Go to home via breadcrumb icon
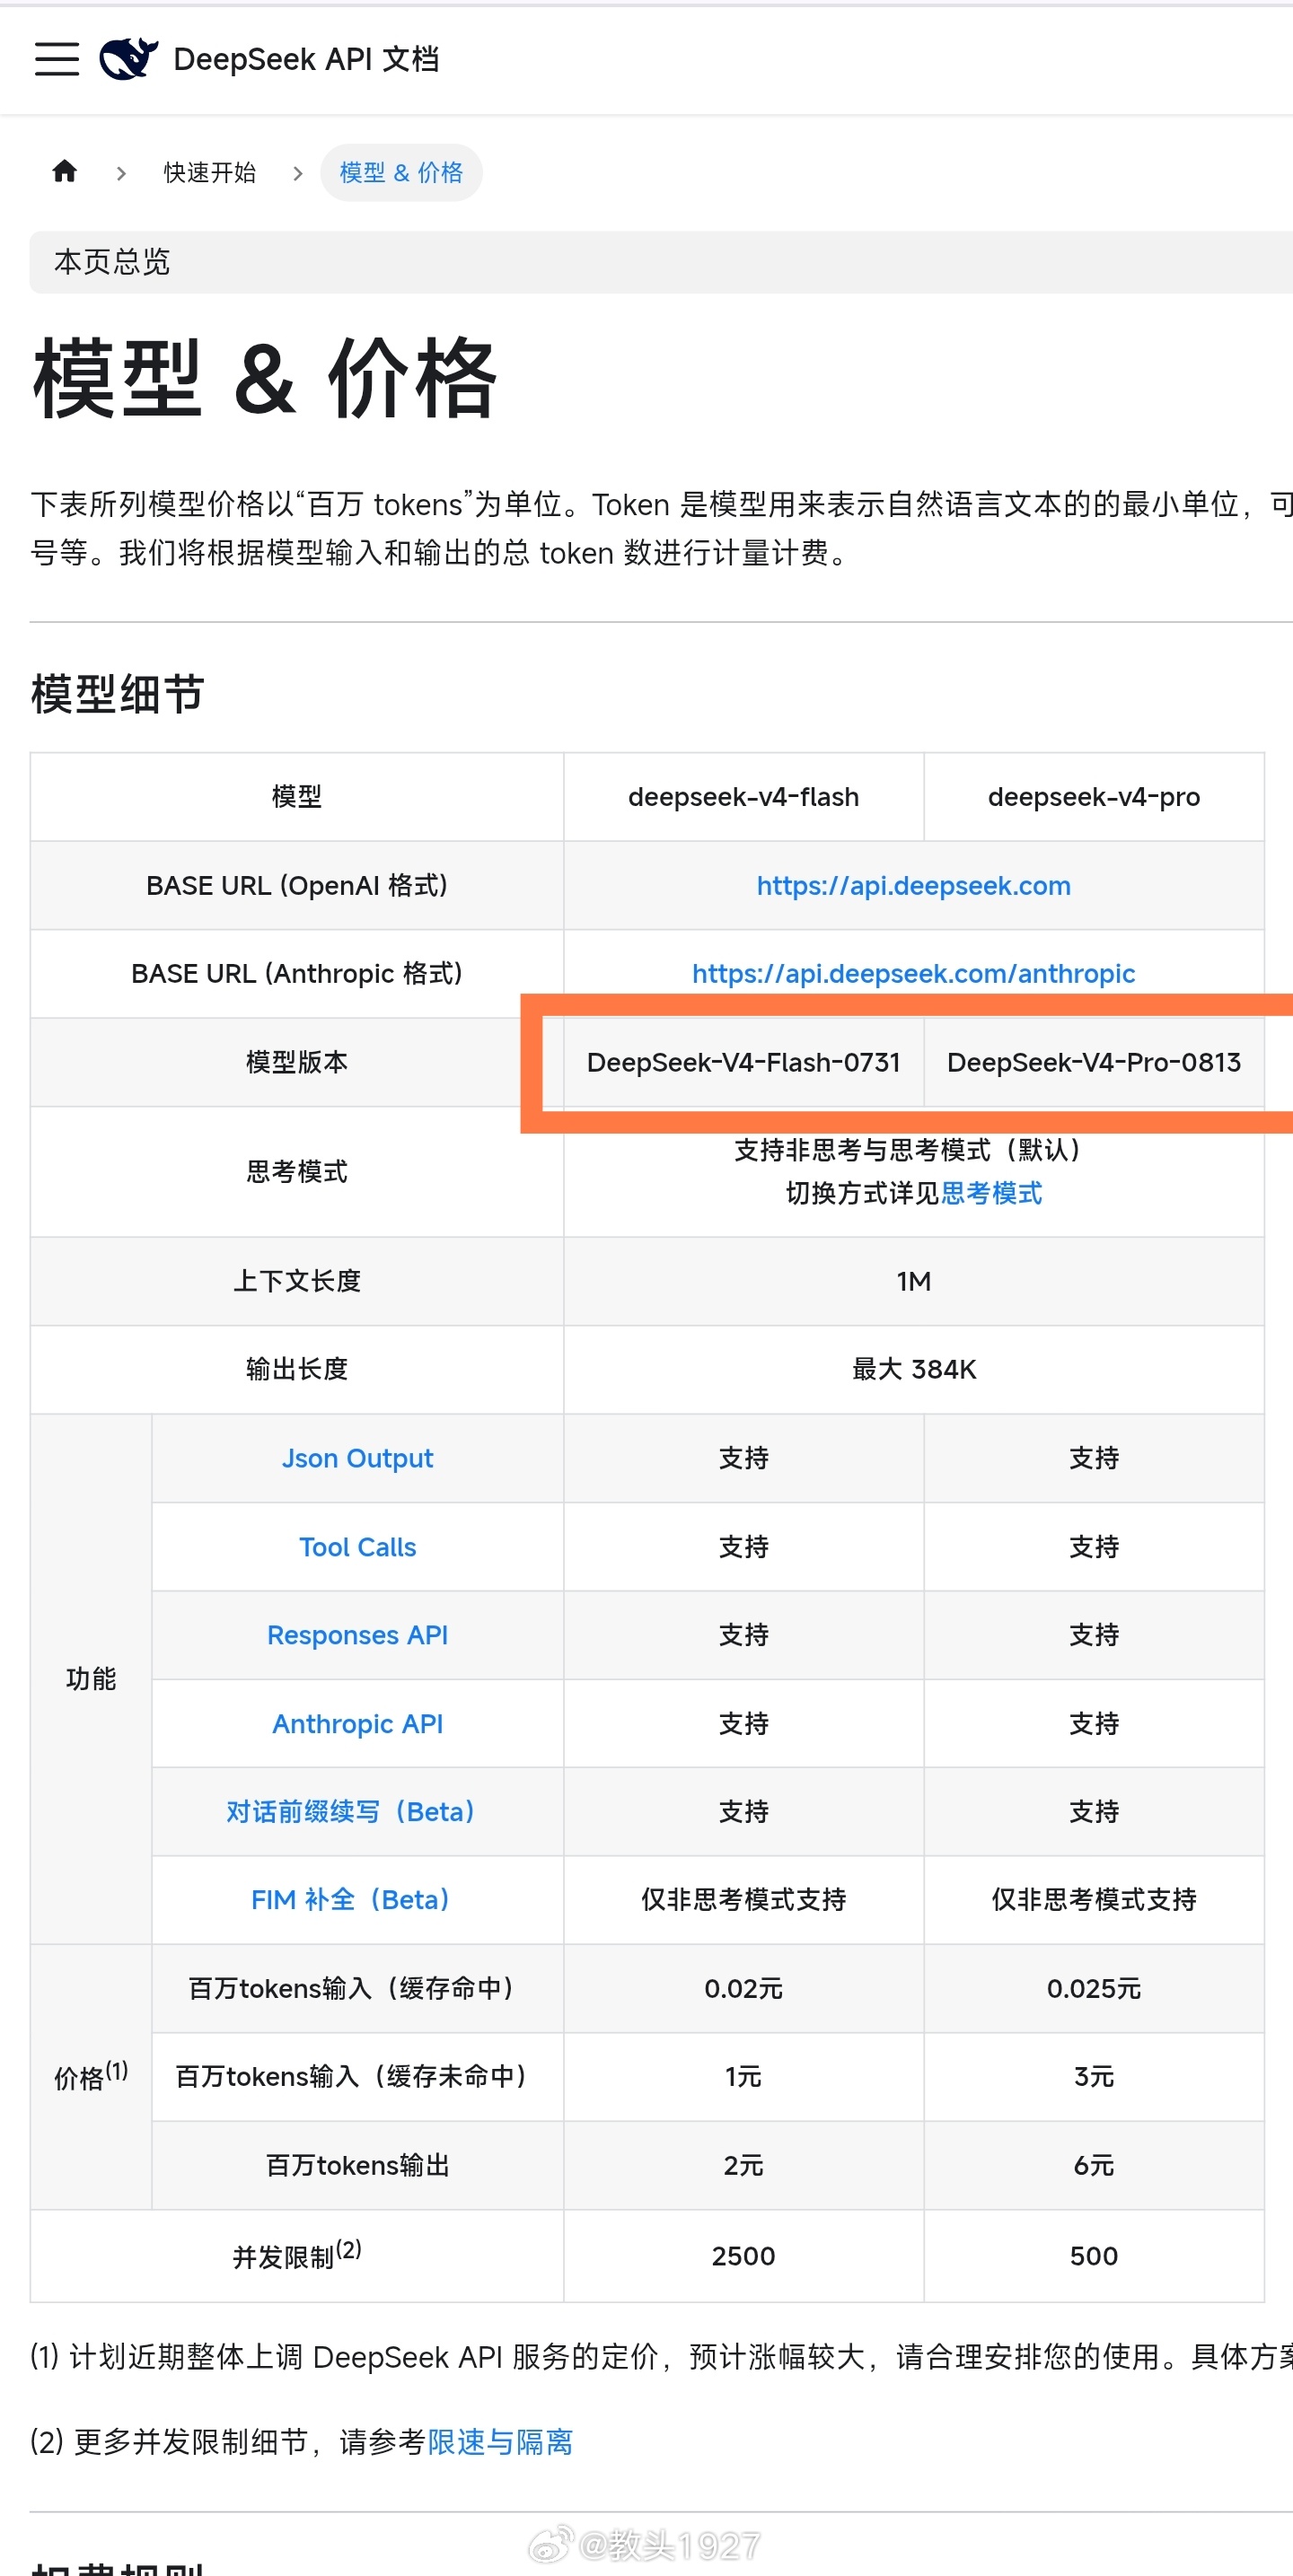Screen dimensions: 1293x2576 point(65,172)
